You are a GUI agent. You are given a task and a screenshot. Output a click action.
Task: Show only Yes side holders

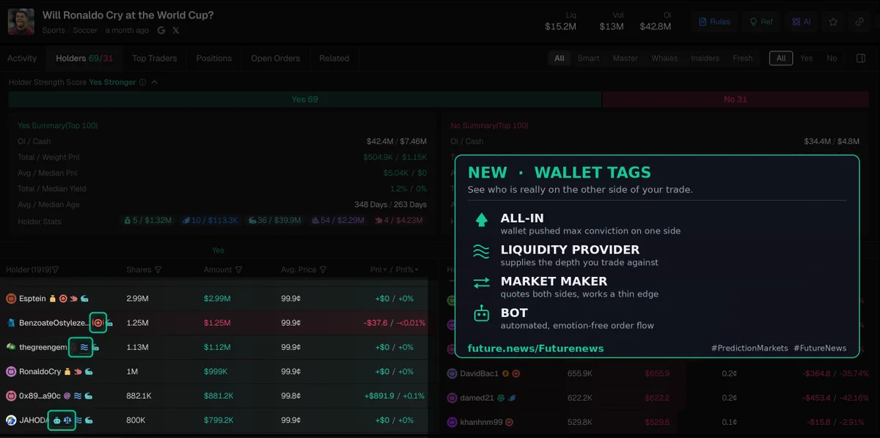(x=806, y=58)
